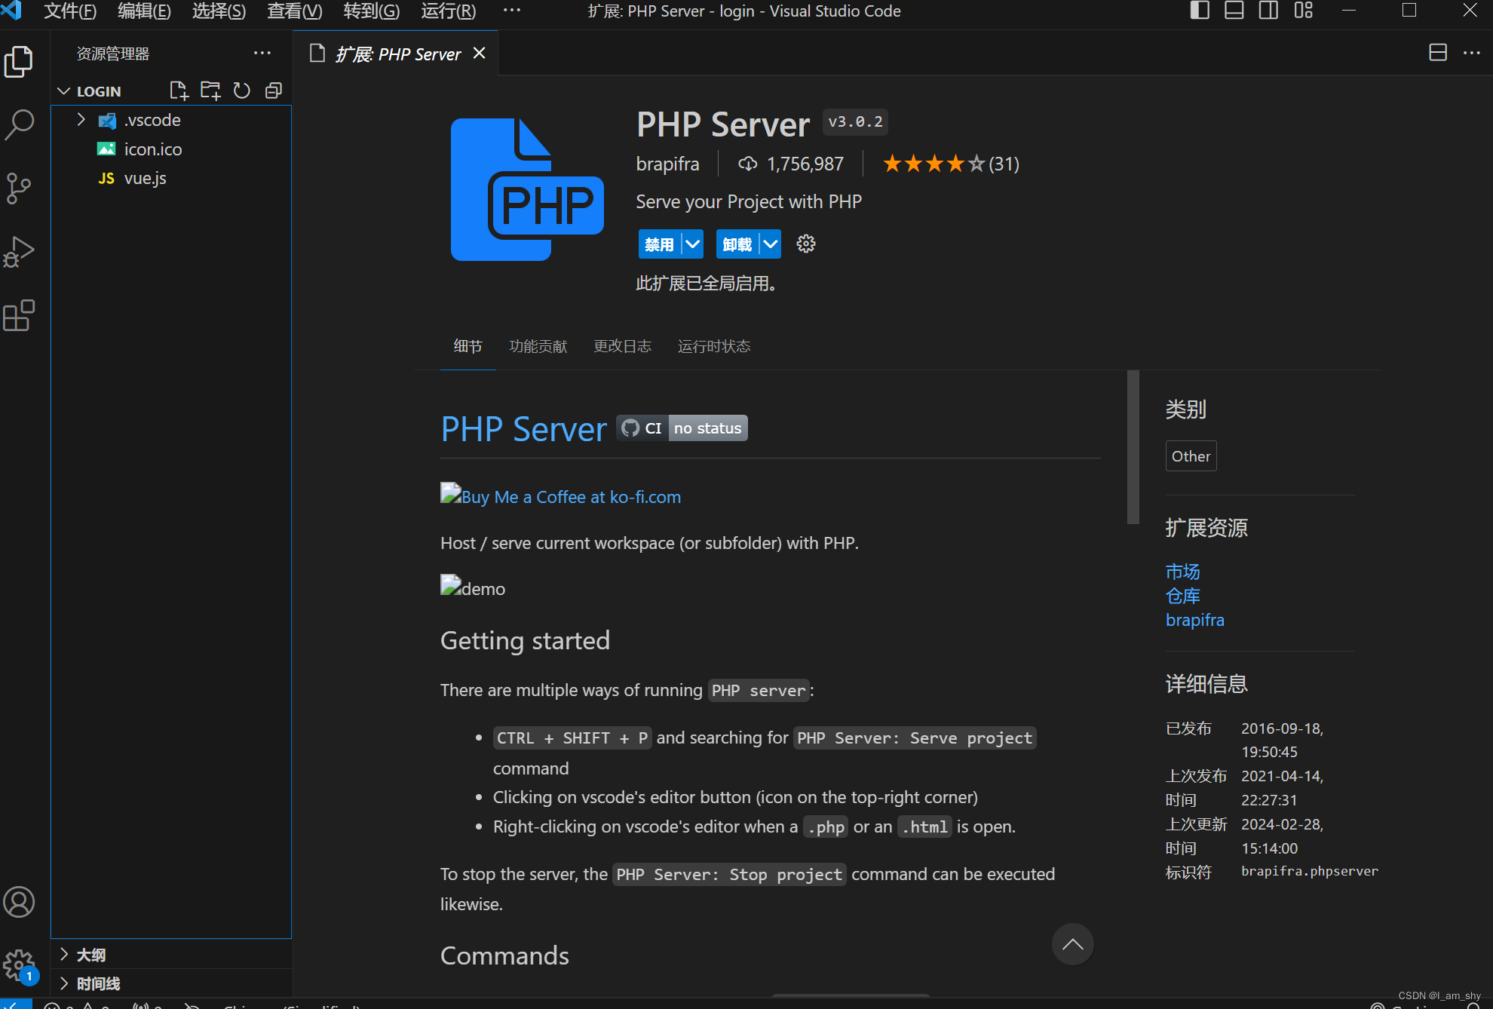Create a new folder in LOGIN

210,91
